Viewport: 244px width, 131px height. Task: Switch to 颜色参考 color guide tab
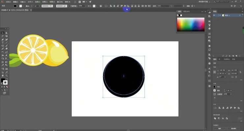pos(186,11)
